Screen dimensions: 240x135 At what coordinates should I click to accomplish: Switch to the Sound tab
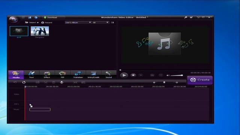click(109, 75)
